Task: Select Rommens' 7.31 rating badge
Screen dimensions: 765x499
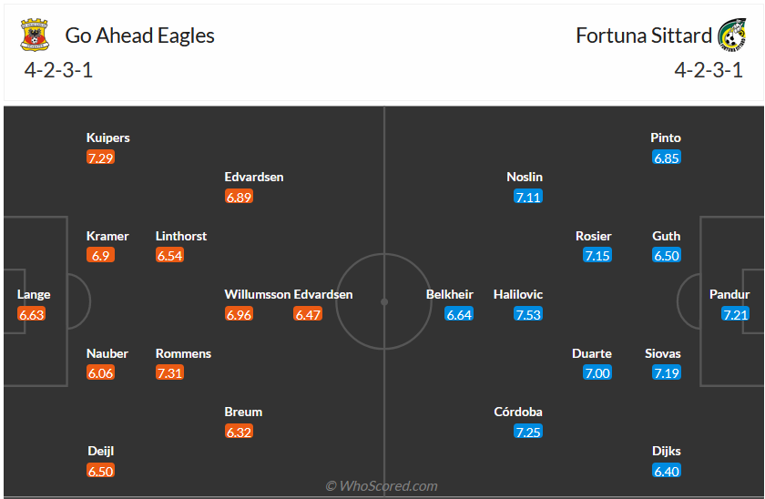Action: [x=169, y=372]
